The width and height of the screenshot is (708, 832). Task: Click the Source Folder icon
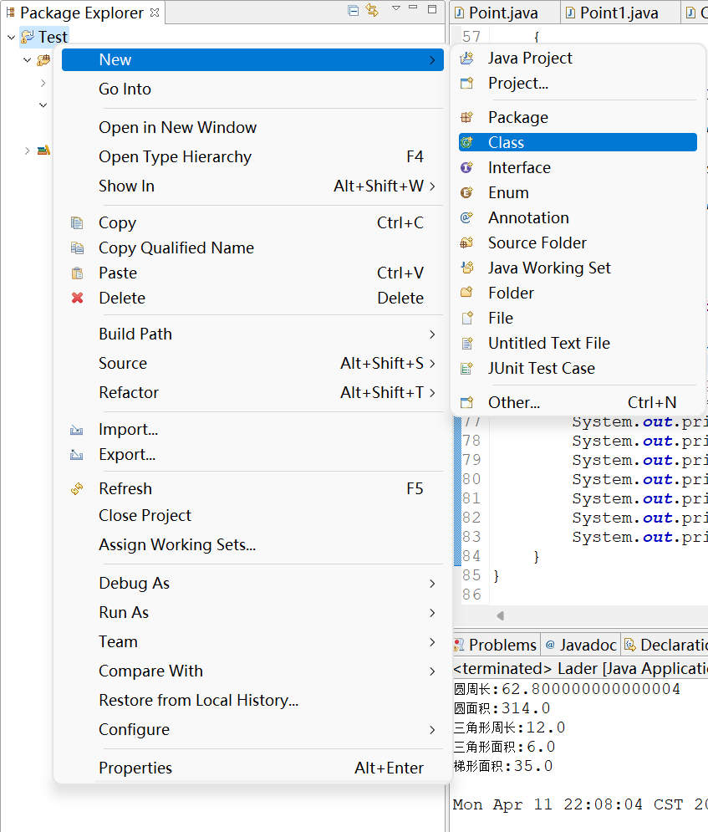point(466,243)
